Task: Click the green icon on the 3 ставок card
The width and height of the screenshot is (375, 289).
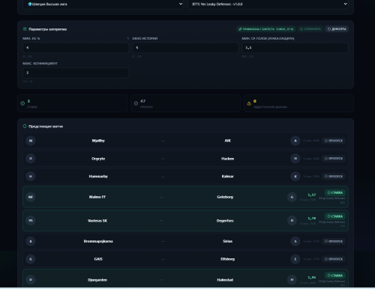Action: tap(22, 103)
